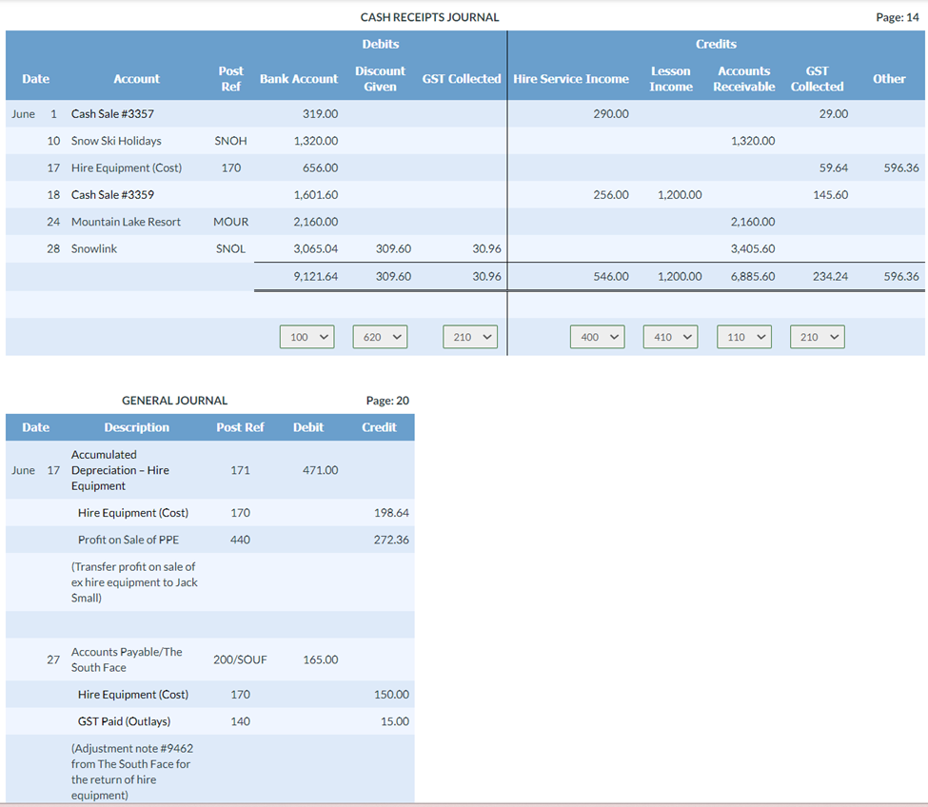Open the Hire Service Income dropdown showing 400
This screenshot has height=807, width=928.
click(x=597, y=336)
